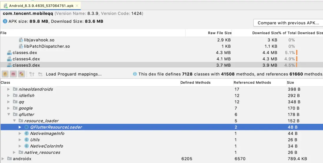Viewport: 323px width, 163px height.
Task: Select the classes3.dex row name
Action: (26, 65)
